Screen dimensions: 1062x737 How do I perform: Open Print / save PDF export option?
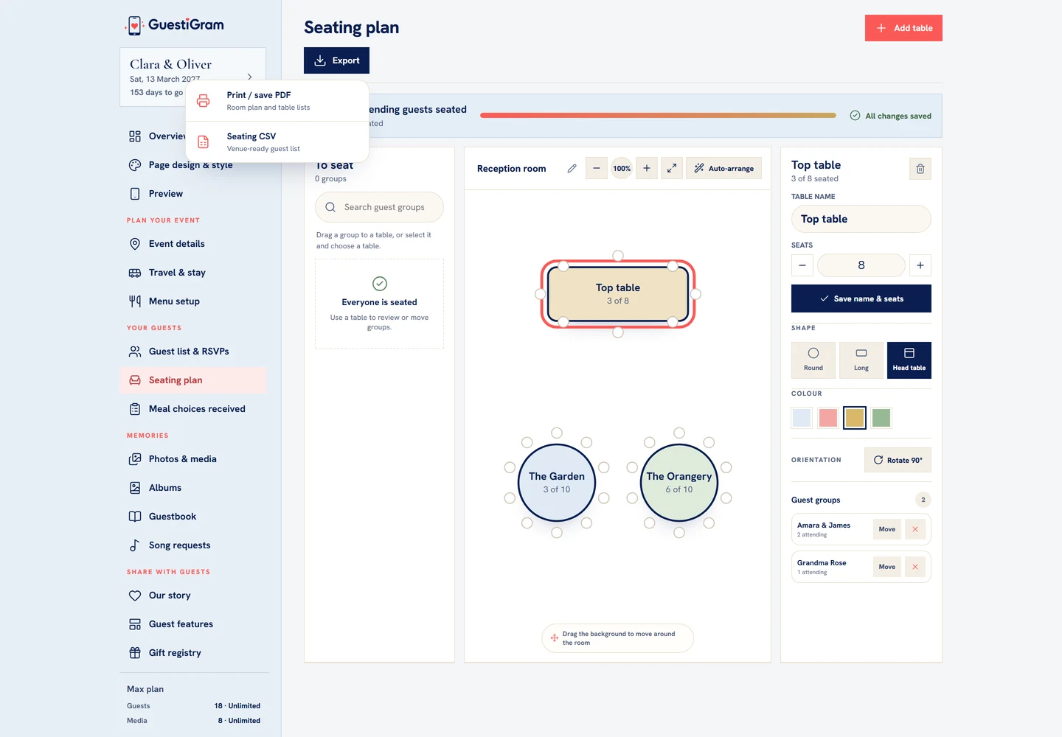point(277,101)
